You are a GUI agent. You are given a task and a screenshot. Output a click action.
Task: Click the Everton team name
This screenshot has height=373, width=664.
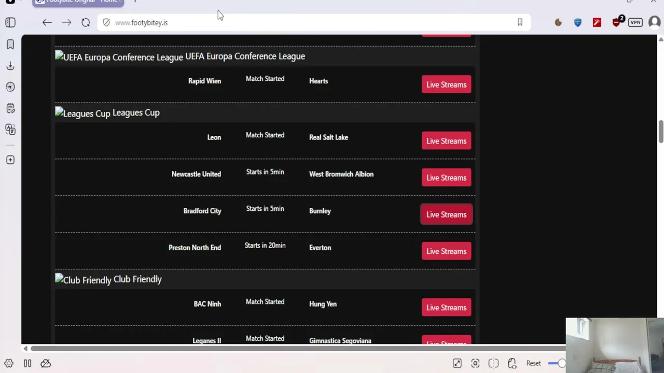[320, 248]
